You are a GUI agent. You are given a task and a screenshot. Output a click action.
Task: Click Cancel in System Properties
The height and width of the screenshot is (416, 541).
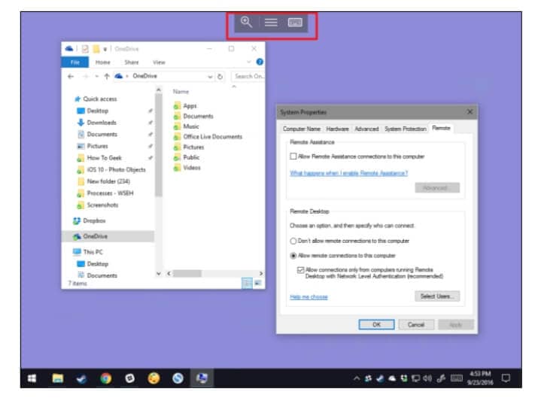pyautogui.click(x=416, y=324)
